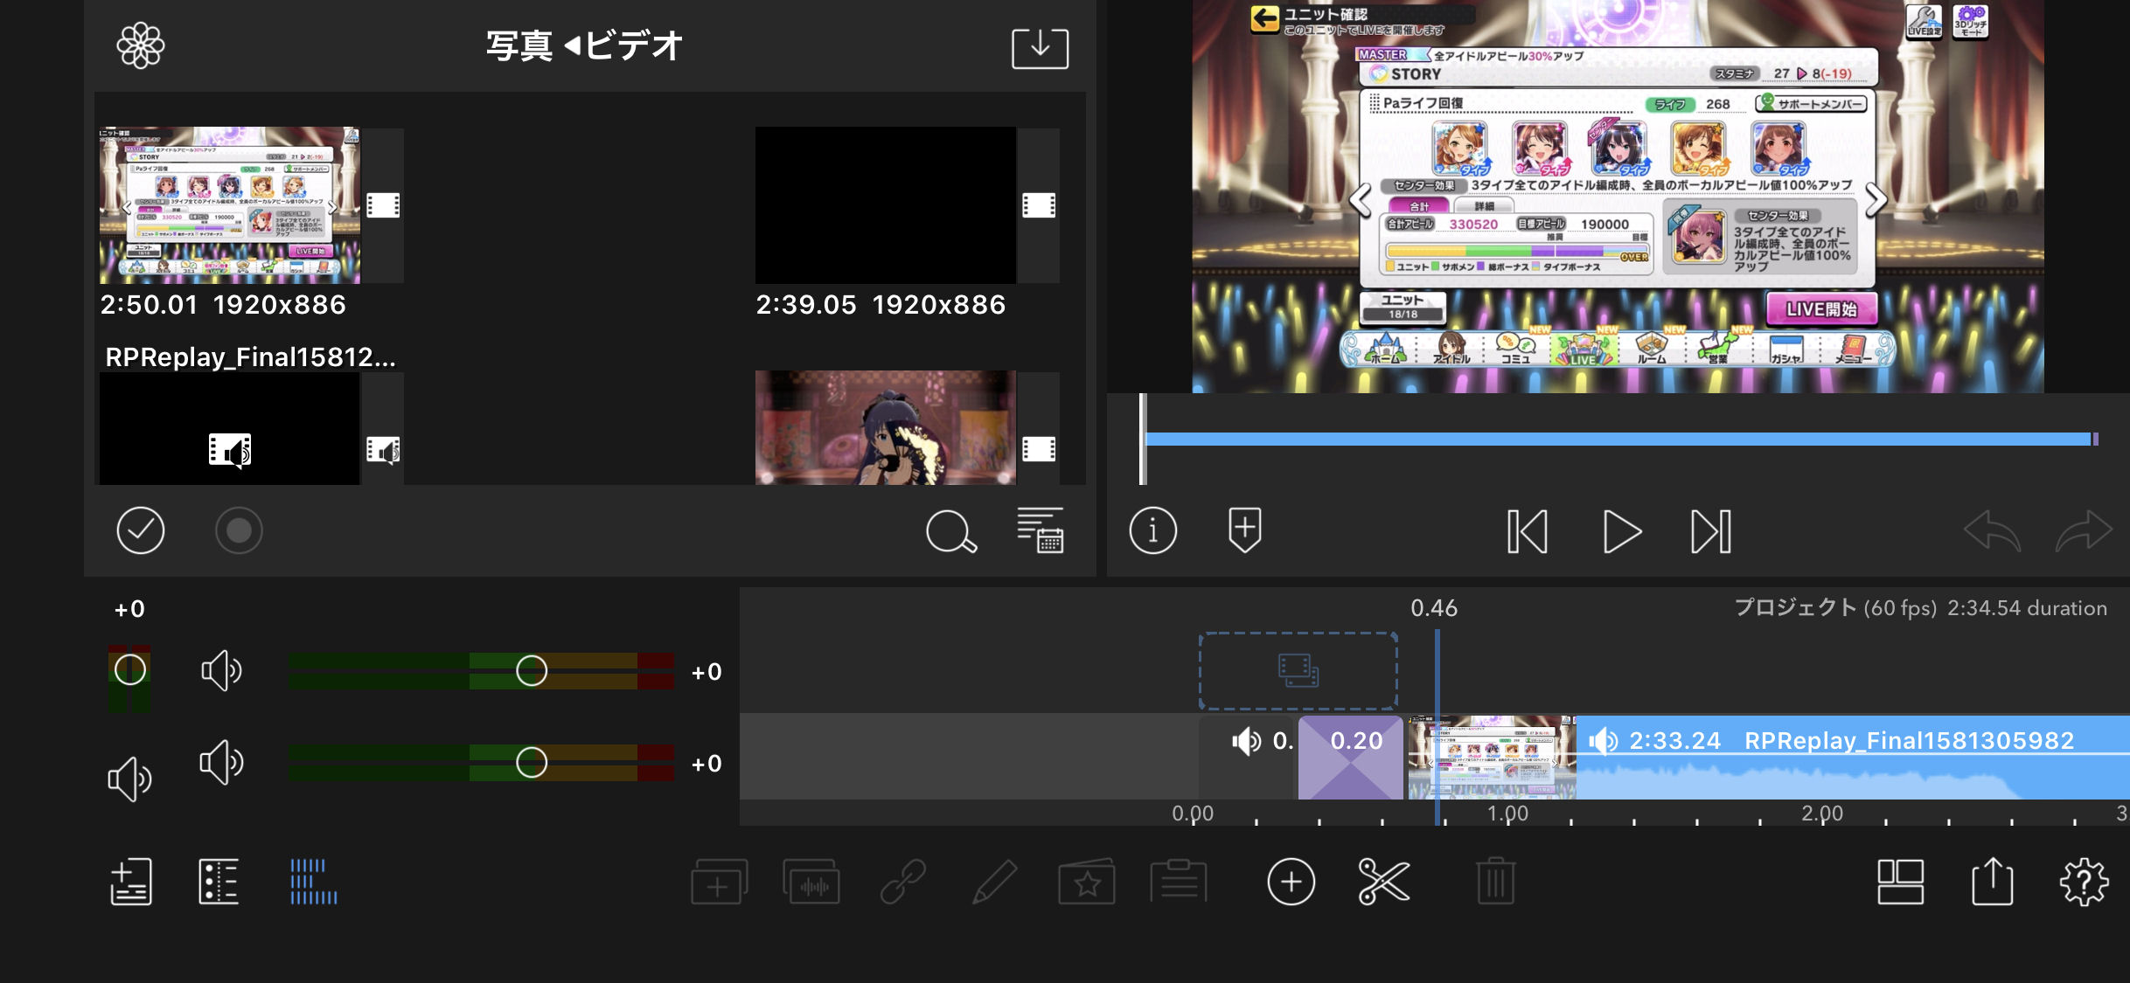Open the add-note document icon
This screenshot has height=983, width=2130.
(131, 881)
